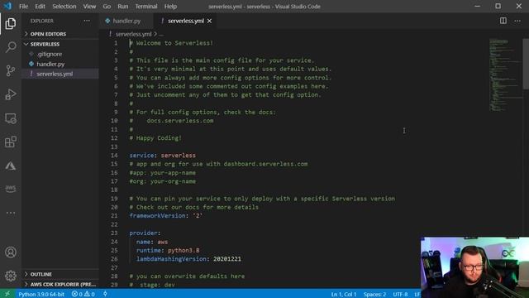The height and width of the screenshot is (298, 529).
Task: Switch to the serverless.yml tab
Action: pos(185,21)
